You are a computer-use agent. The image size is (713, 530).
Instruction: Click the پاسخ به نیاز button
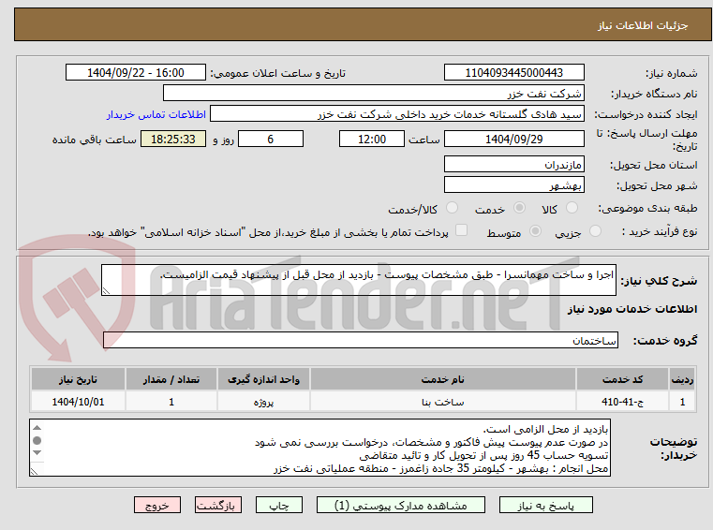point(545,505)
